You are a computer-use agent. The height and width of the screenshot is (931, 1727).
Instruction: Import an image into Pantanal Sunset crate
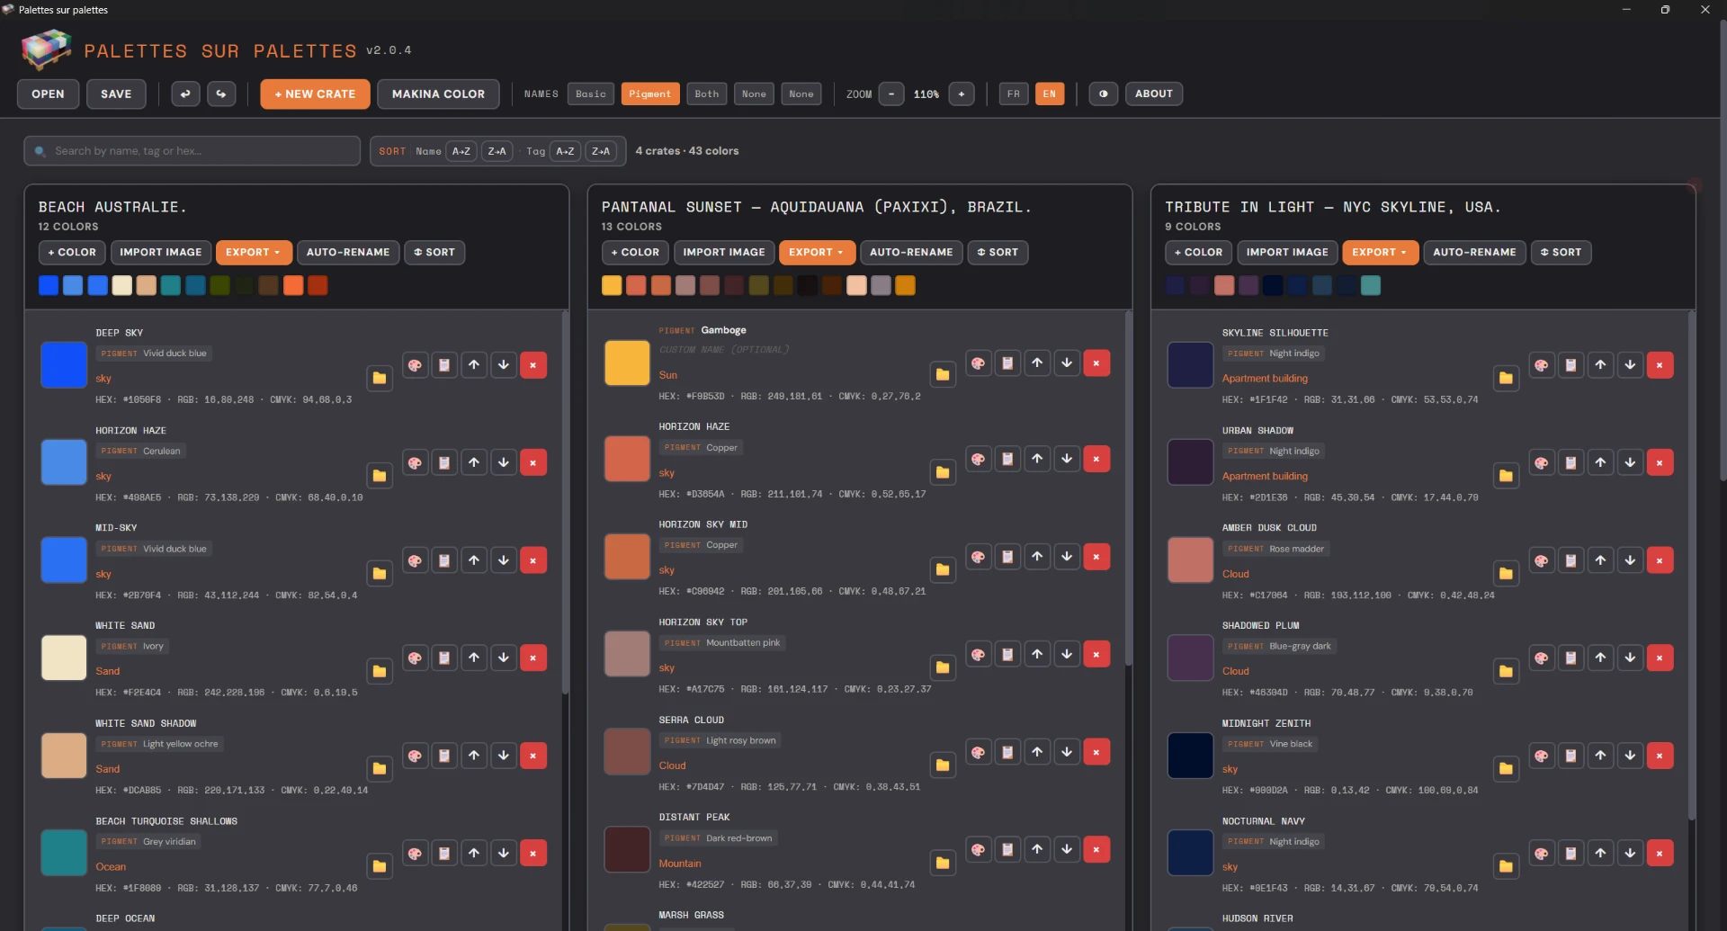[x=724, y=253]
